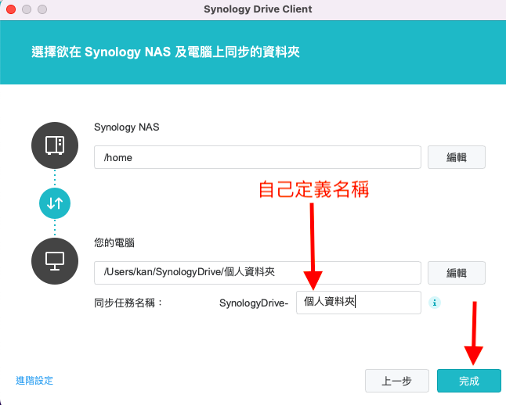Viewport: 506px width, 405px height.
Task: Click the teal header instruction text
Action: pos(165,52)
